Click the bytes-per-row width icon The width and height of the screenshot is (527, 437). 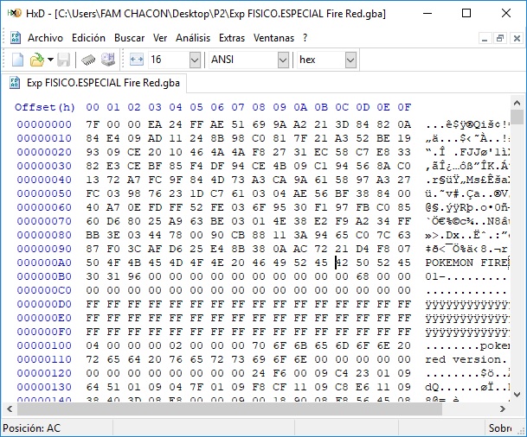click(x=137, y=60)
